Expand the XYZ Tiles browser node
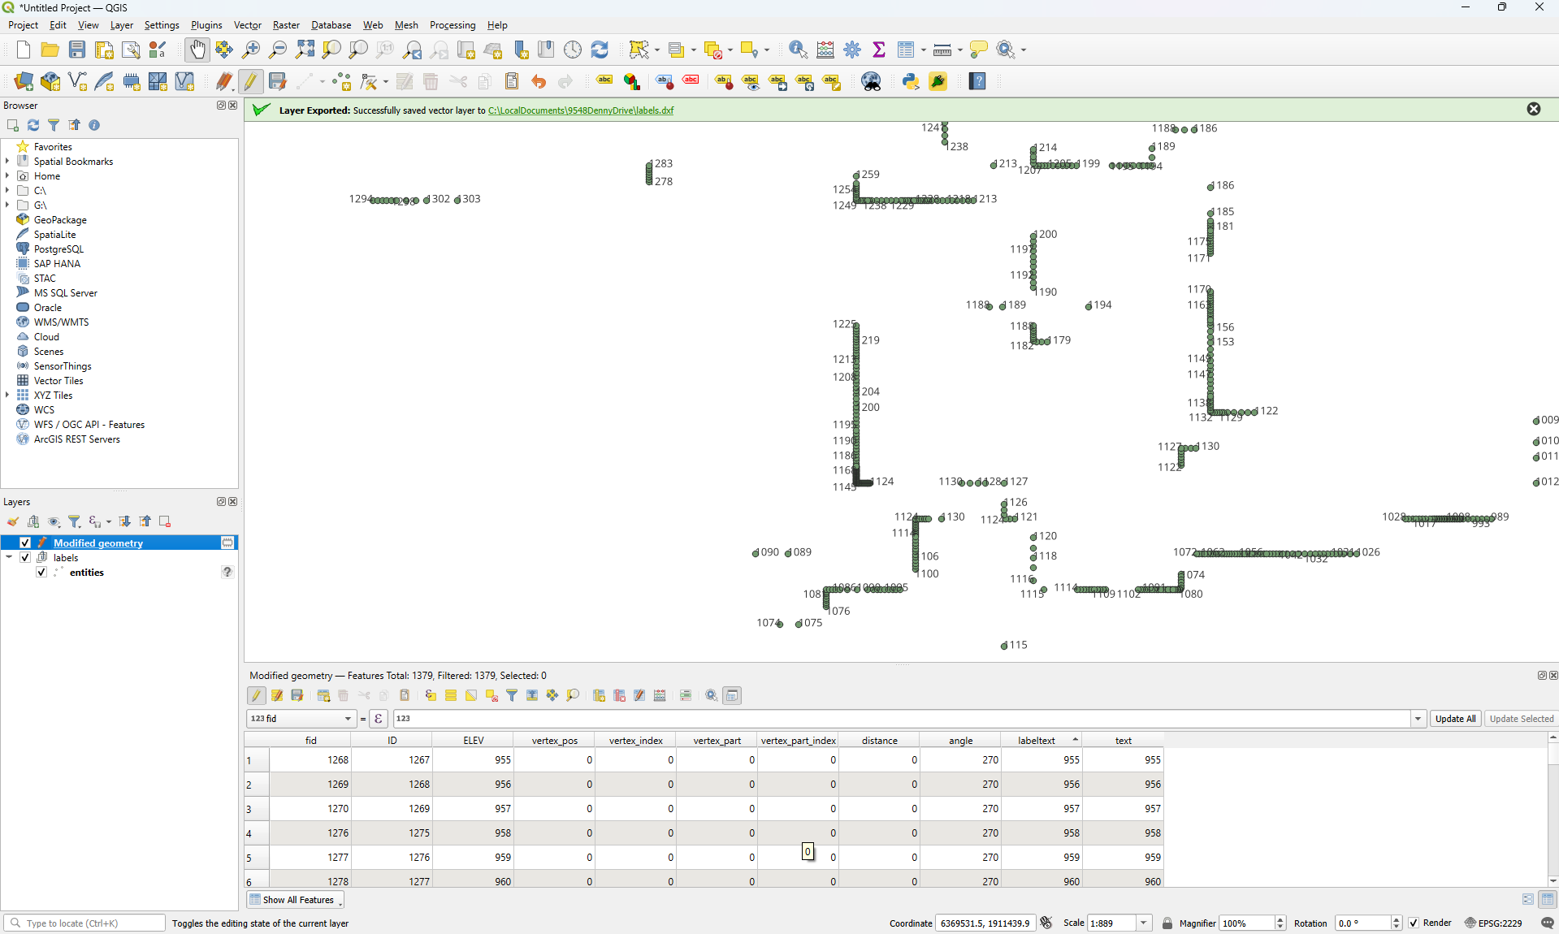Screen dimensions: 1559x934 coord(8,396)
